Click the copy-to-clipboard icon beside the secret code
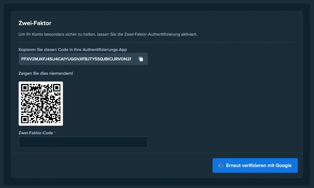This screenshot has width=314, height=188. point(141,59)
